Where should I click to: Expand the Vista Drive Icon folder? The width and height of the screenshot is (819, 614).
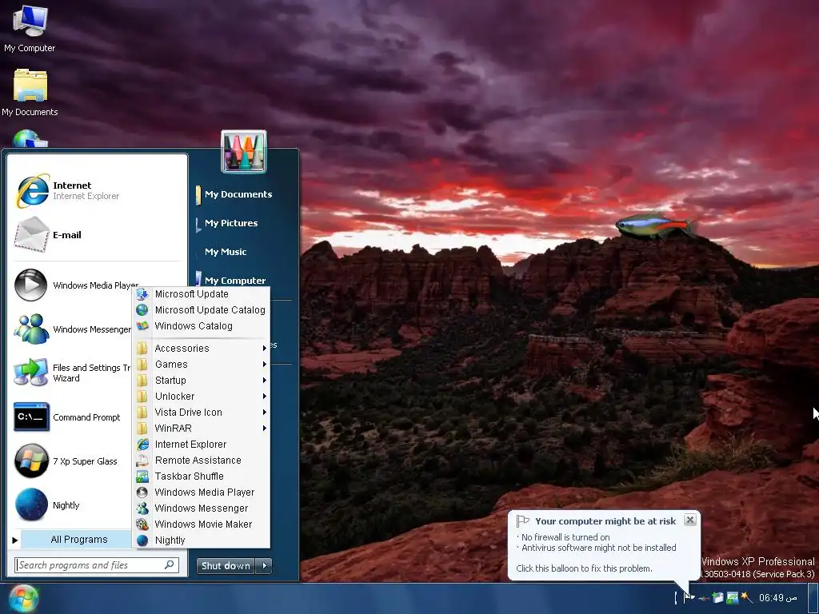(x=202, y=413)
